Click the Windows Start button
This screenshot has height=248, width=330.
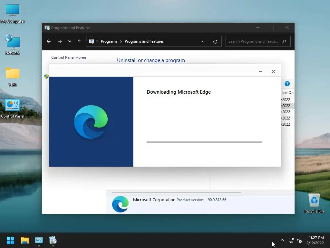(10, 240)
